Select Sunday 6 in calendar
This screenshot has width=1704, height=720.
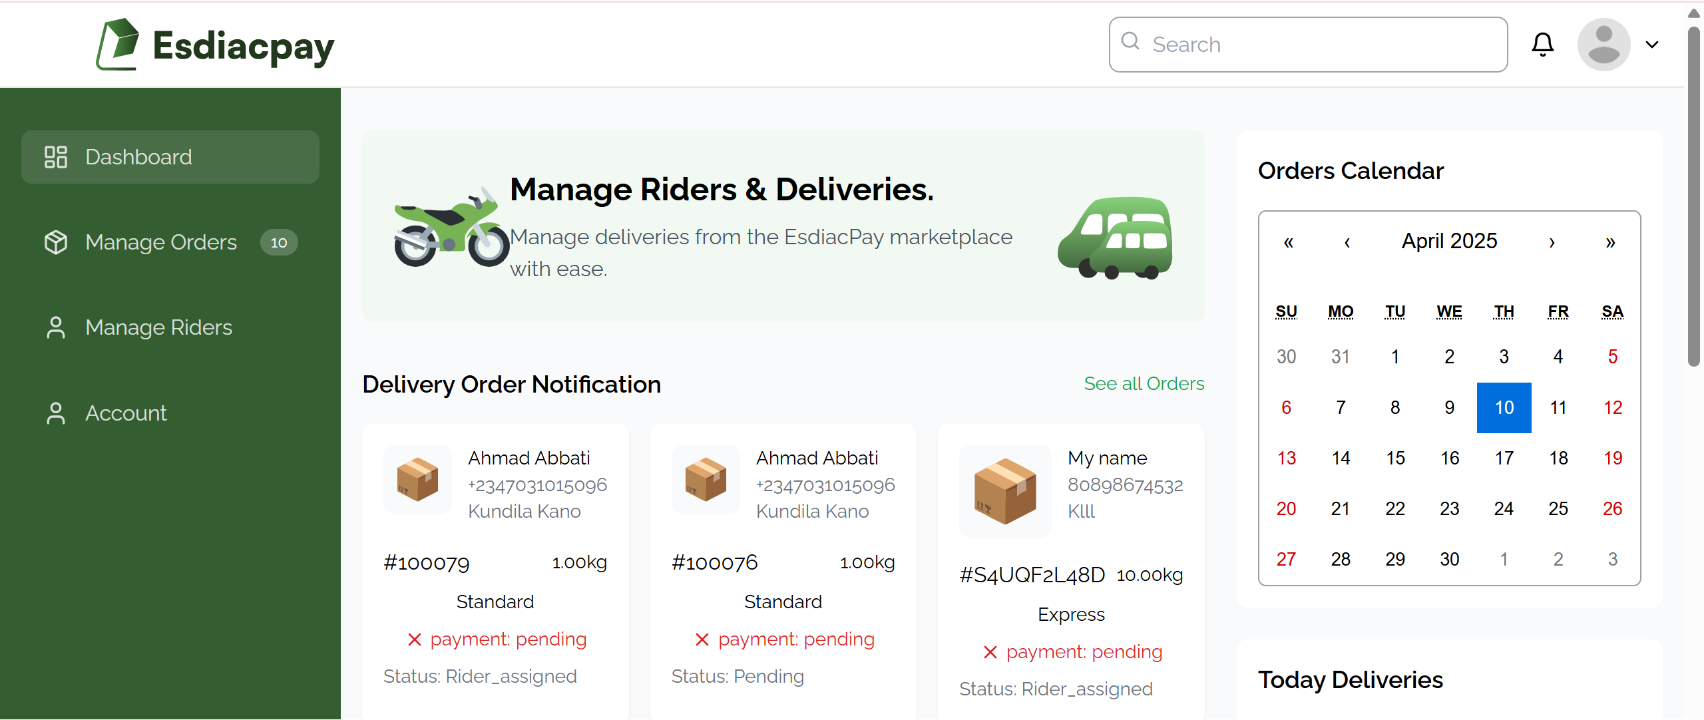[1287, 407]
